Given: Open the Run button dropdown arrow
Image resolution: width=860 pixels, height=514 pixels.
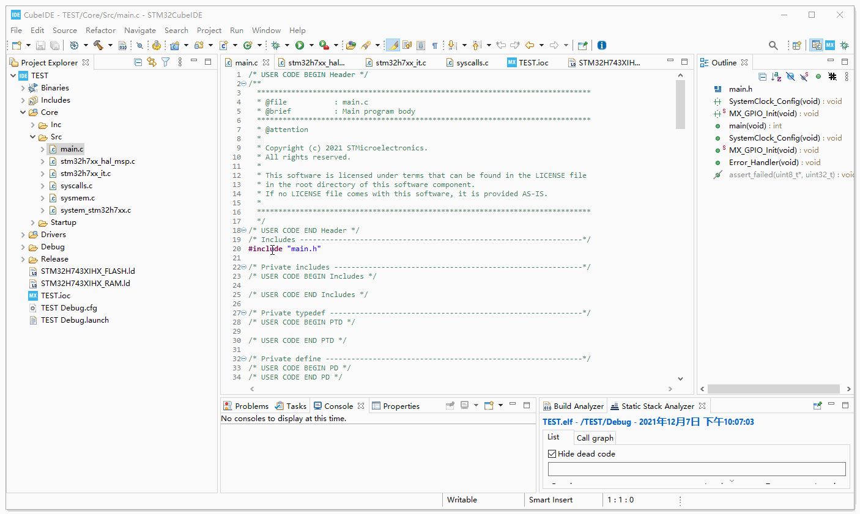Looking at the screenshot, I should click(311, 45).
